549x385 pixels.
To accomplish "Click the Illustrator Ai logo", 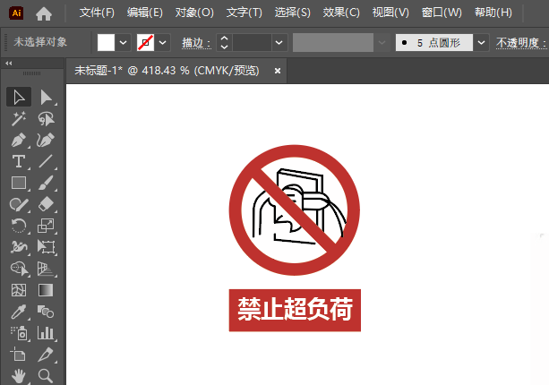I will pos(16,13).
